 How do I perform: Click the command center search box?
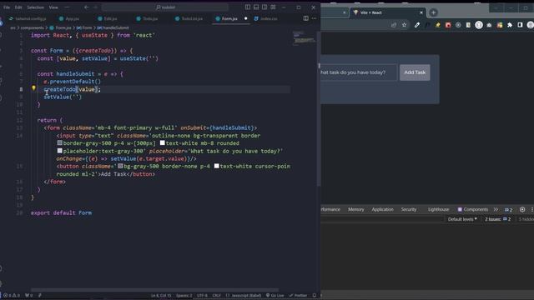click(165, 7)
